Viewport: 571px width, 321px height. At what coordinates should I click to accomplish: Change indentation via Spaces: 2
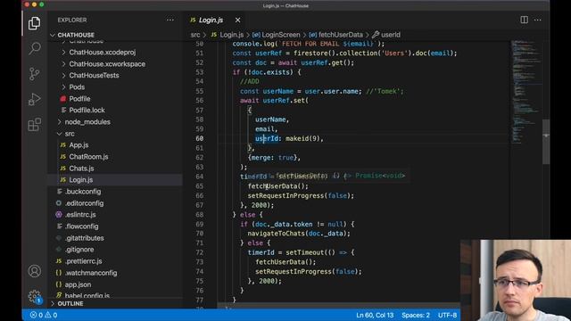pos(416,315)
